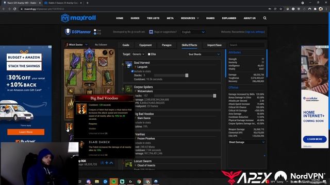Click the dark round Kanai's cube icon
Viewport: 330px width, 185px height.
click(x=105, y=52)
